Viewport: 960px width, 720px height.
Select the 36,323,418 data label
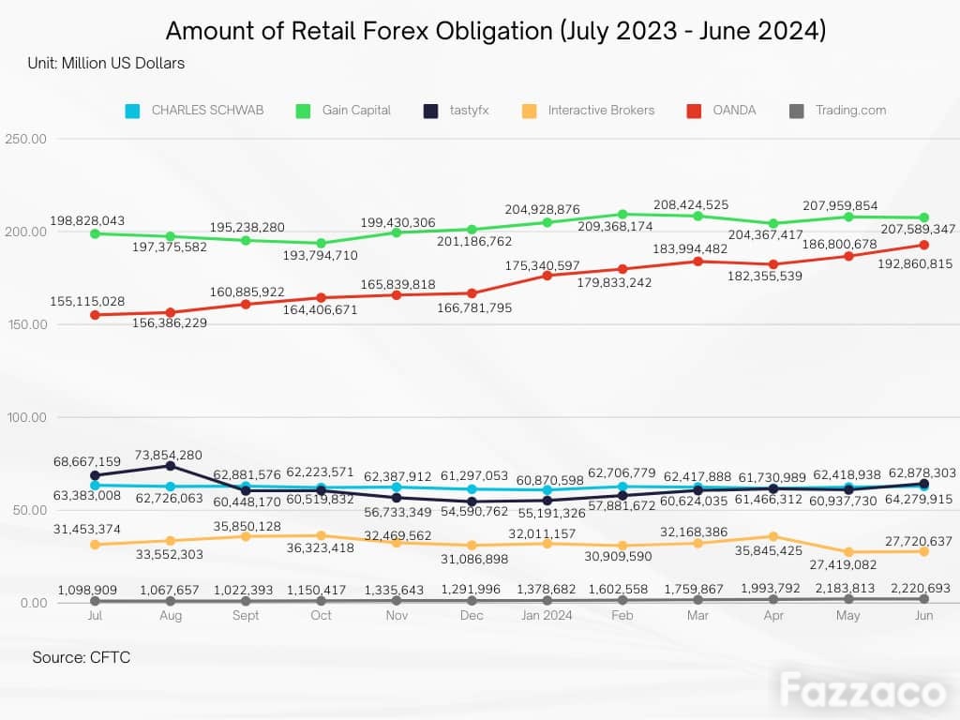click(321, 547)
